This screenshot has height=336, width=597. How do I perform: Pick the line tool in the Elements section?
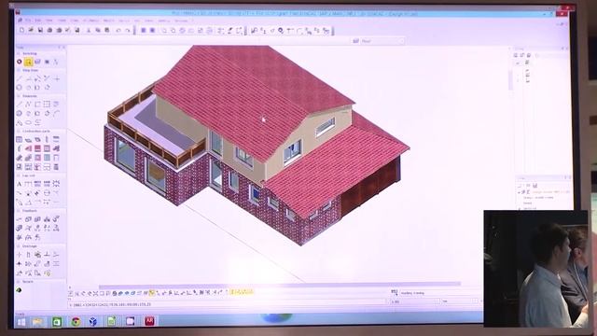coord(19,104)
